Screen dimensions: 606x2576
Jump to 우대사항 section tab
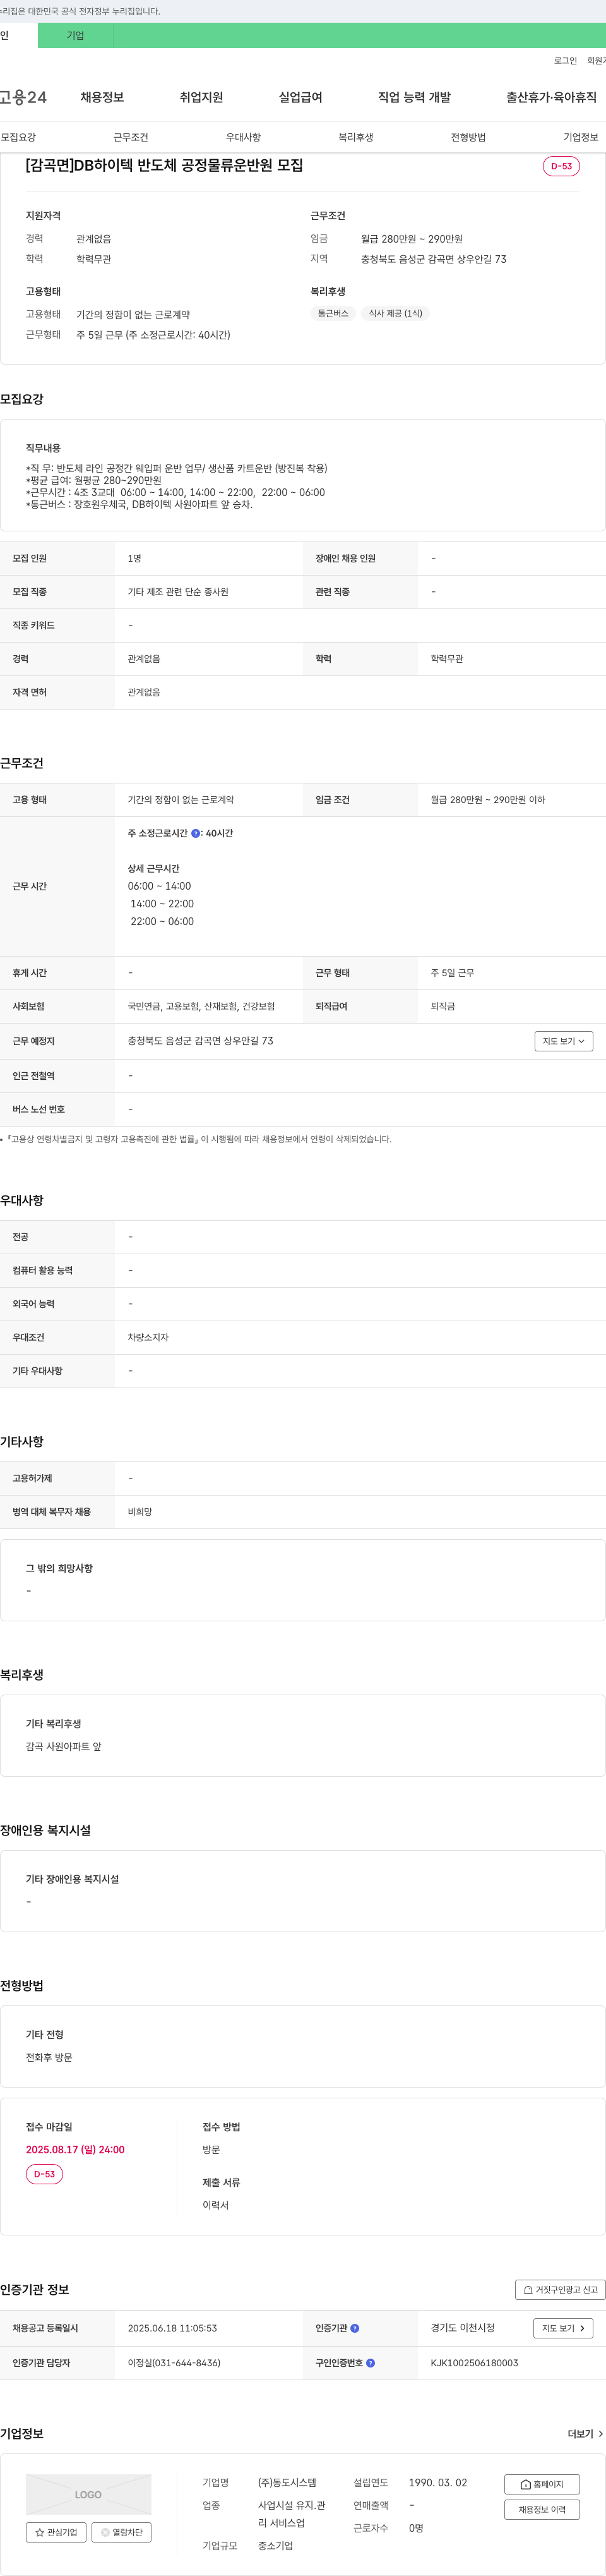tap(244, 137)
